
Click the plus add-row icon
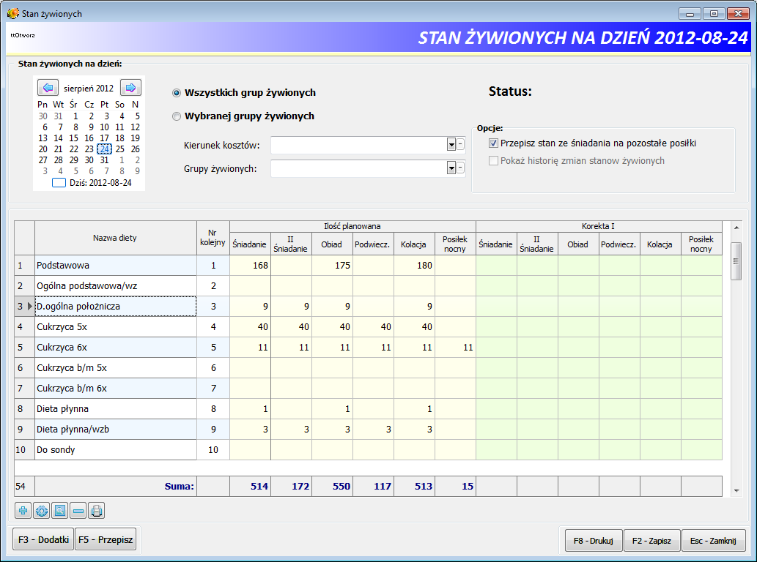(23, 511)
